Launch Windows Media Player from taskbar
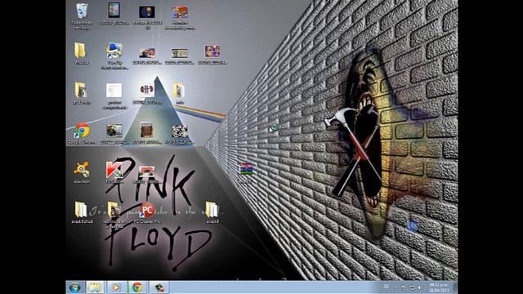 [x=116, y=287]
